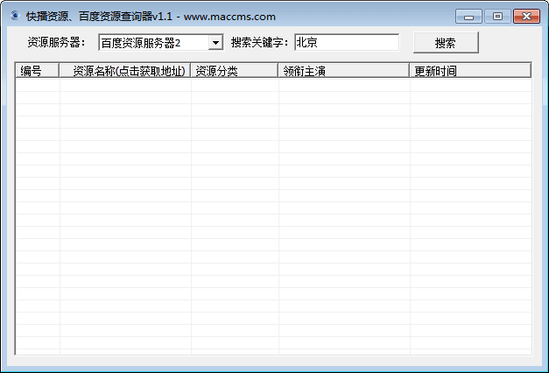Focus the 搜索关键字 input containing 北京
This screenshot has height=373, width=549.
pyautogui.click(x=346, y=43)
